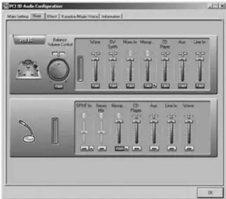Open playback Microphone advanced settings small button
Viewport: 226px width, 199px height.
tap(154, 86)
